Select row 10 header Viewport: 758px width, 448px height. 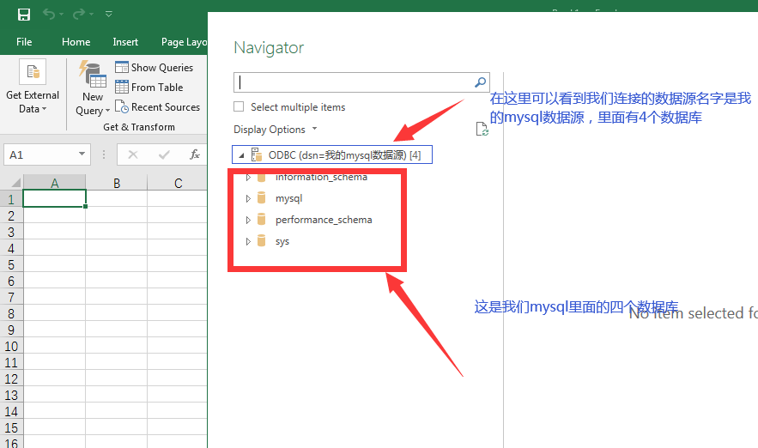[11, 346]
